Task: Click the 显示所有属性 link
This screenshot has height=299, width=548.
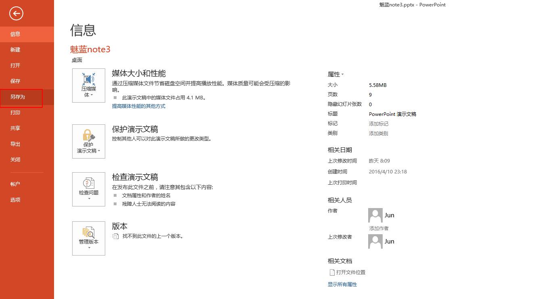Action: (342, 285)
